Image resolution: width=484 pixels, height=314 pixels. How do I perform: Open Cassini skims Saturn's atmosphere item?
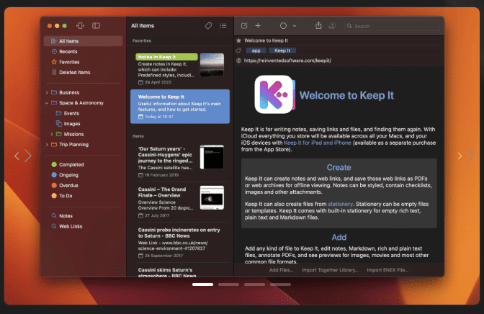pyautogui.click(x=179, y=272)
